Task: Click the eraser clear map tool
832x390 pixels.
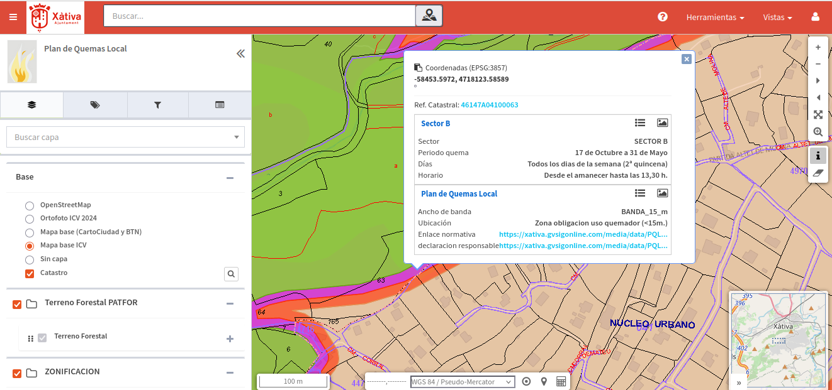Action: [818, 173]
